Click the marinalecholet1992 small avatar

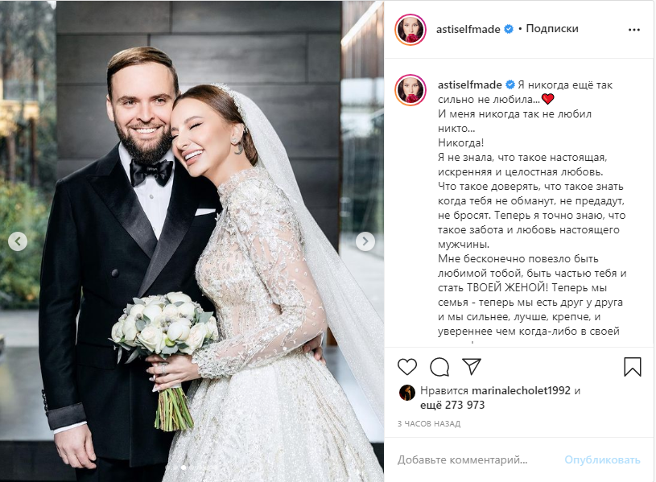(406, 393)
